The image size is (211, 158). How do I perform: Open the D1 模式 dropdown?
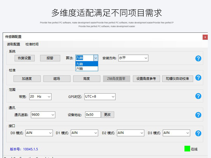click(84, 133)
